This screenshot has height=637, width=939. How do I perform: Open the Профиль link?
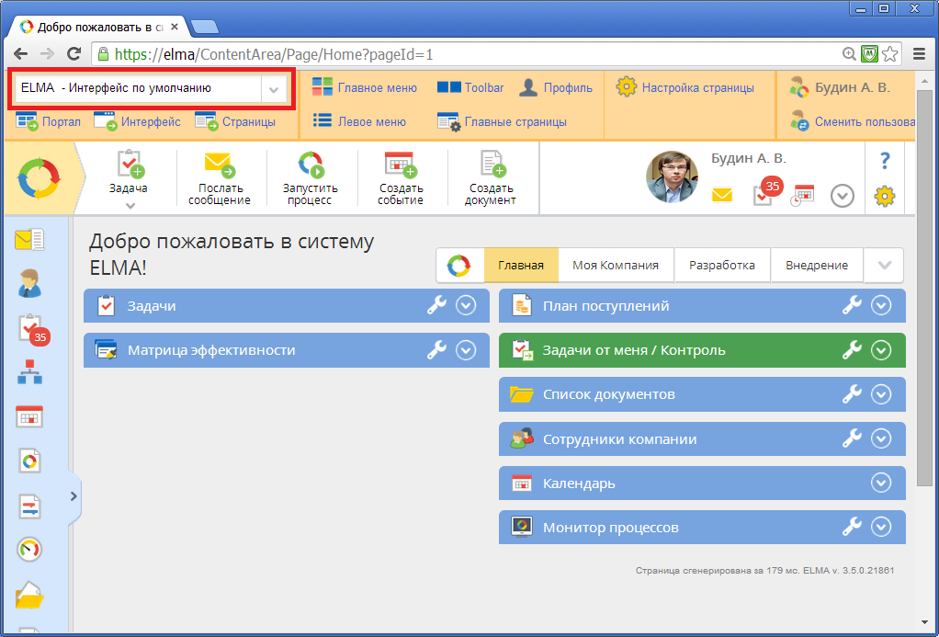(555, 87)
